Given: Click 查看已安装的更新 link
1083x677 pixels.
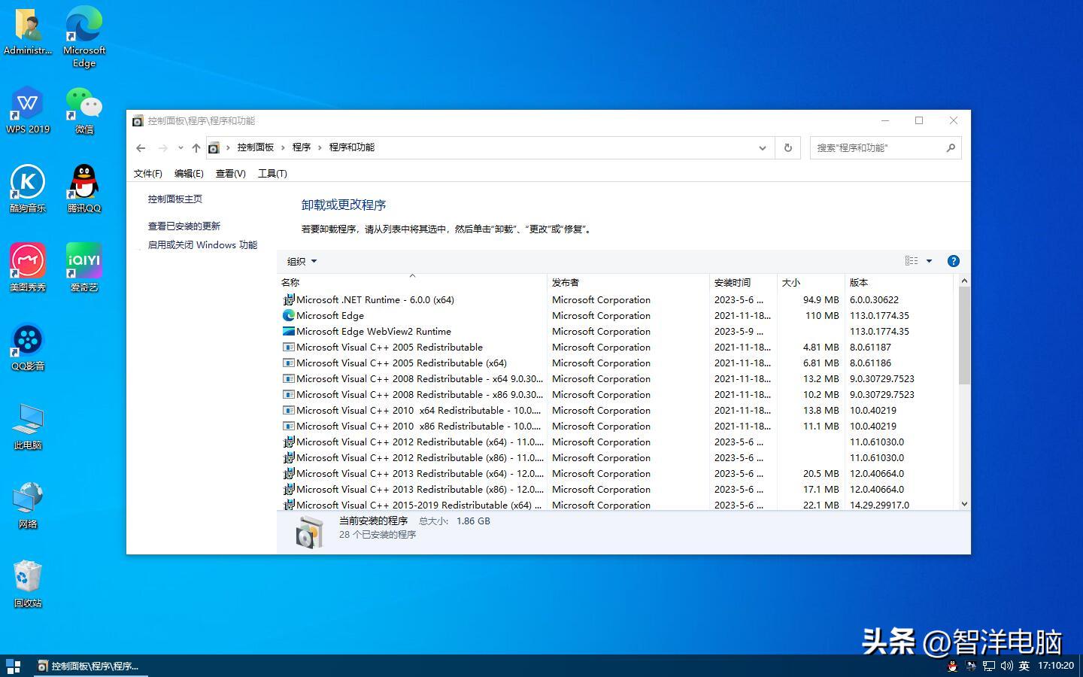Looking at the screenshot, I should pyautogui.click(x=184, y=226).
